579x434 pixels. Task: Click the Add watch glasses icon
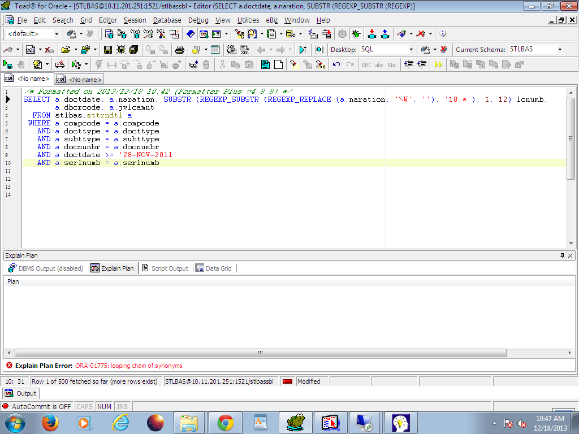(x=193, y=64)
